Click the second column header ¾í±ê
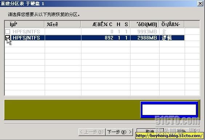205x140 pixels. click(x=63, y=24)
